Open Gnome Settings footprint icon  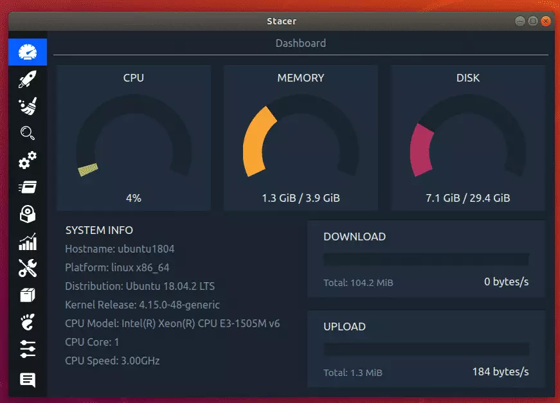pos(28,322)
